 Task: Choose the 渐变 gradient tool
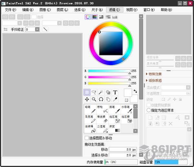114,129
